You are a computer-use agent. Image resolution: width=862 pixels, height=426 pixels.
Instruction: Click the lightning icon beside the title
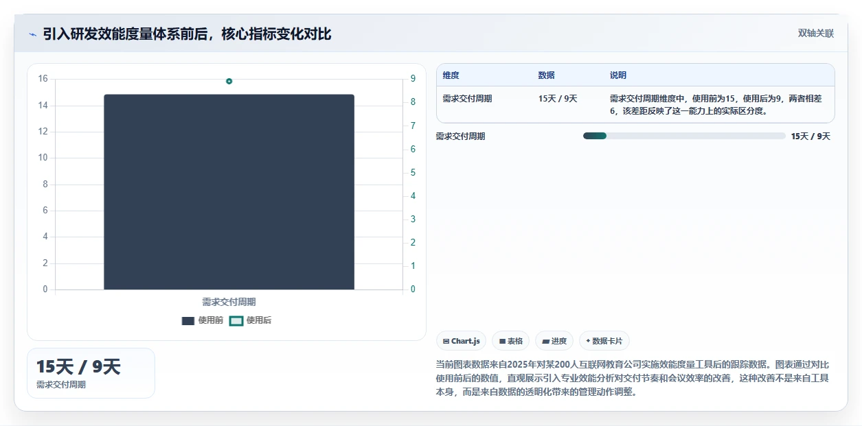[32, 34]
